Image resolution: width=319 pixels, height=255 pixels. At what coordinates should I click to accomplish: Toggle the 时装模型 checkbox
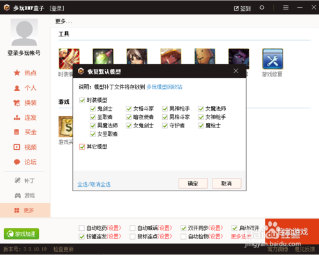pos(82,100)
